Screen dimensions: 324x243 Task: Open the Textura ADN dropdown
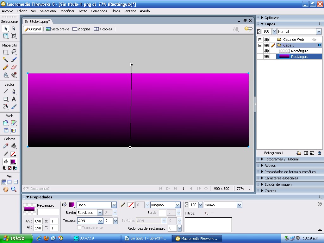100,221
